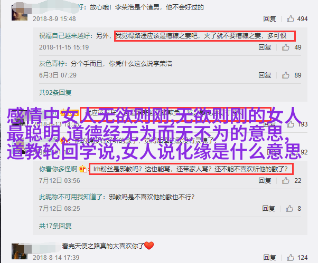
Task: Like the comment with 494 likes
Action: pos(291,18)
